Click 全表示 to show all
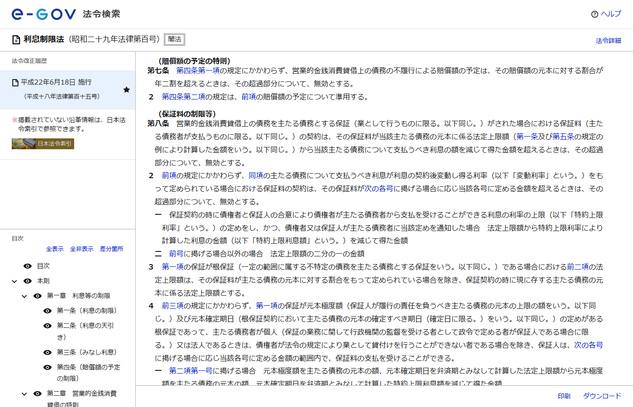633x407 pixels. click(x=55, y=249)
